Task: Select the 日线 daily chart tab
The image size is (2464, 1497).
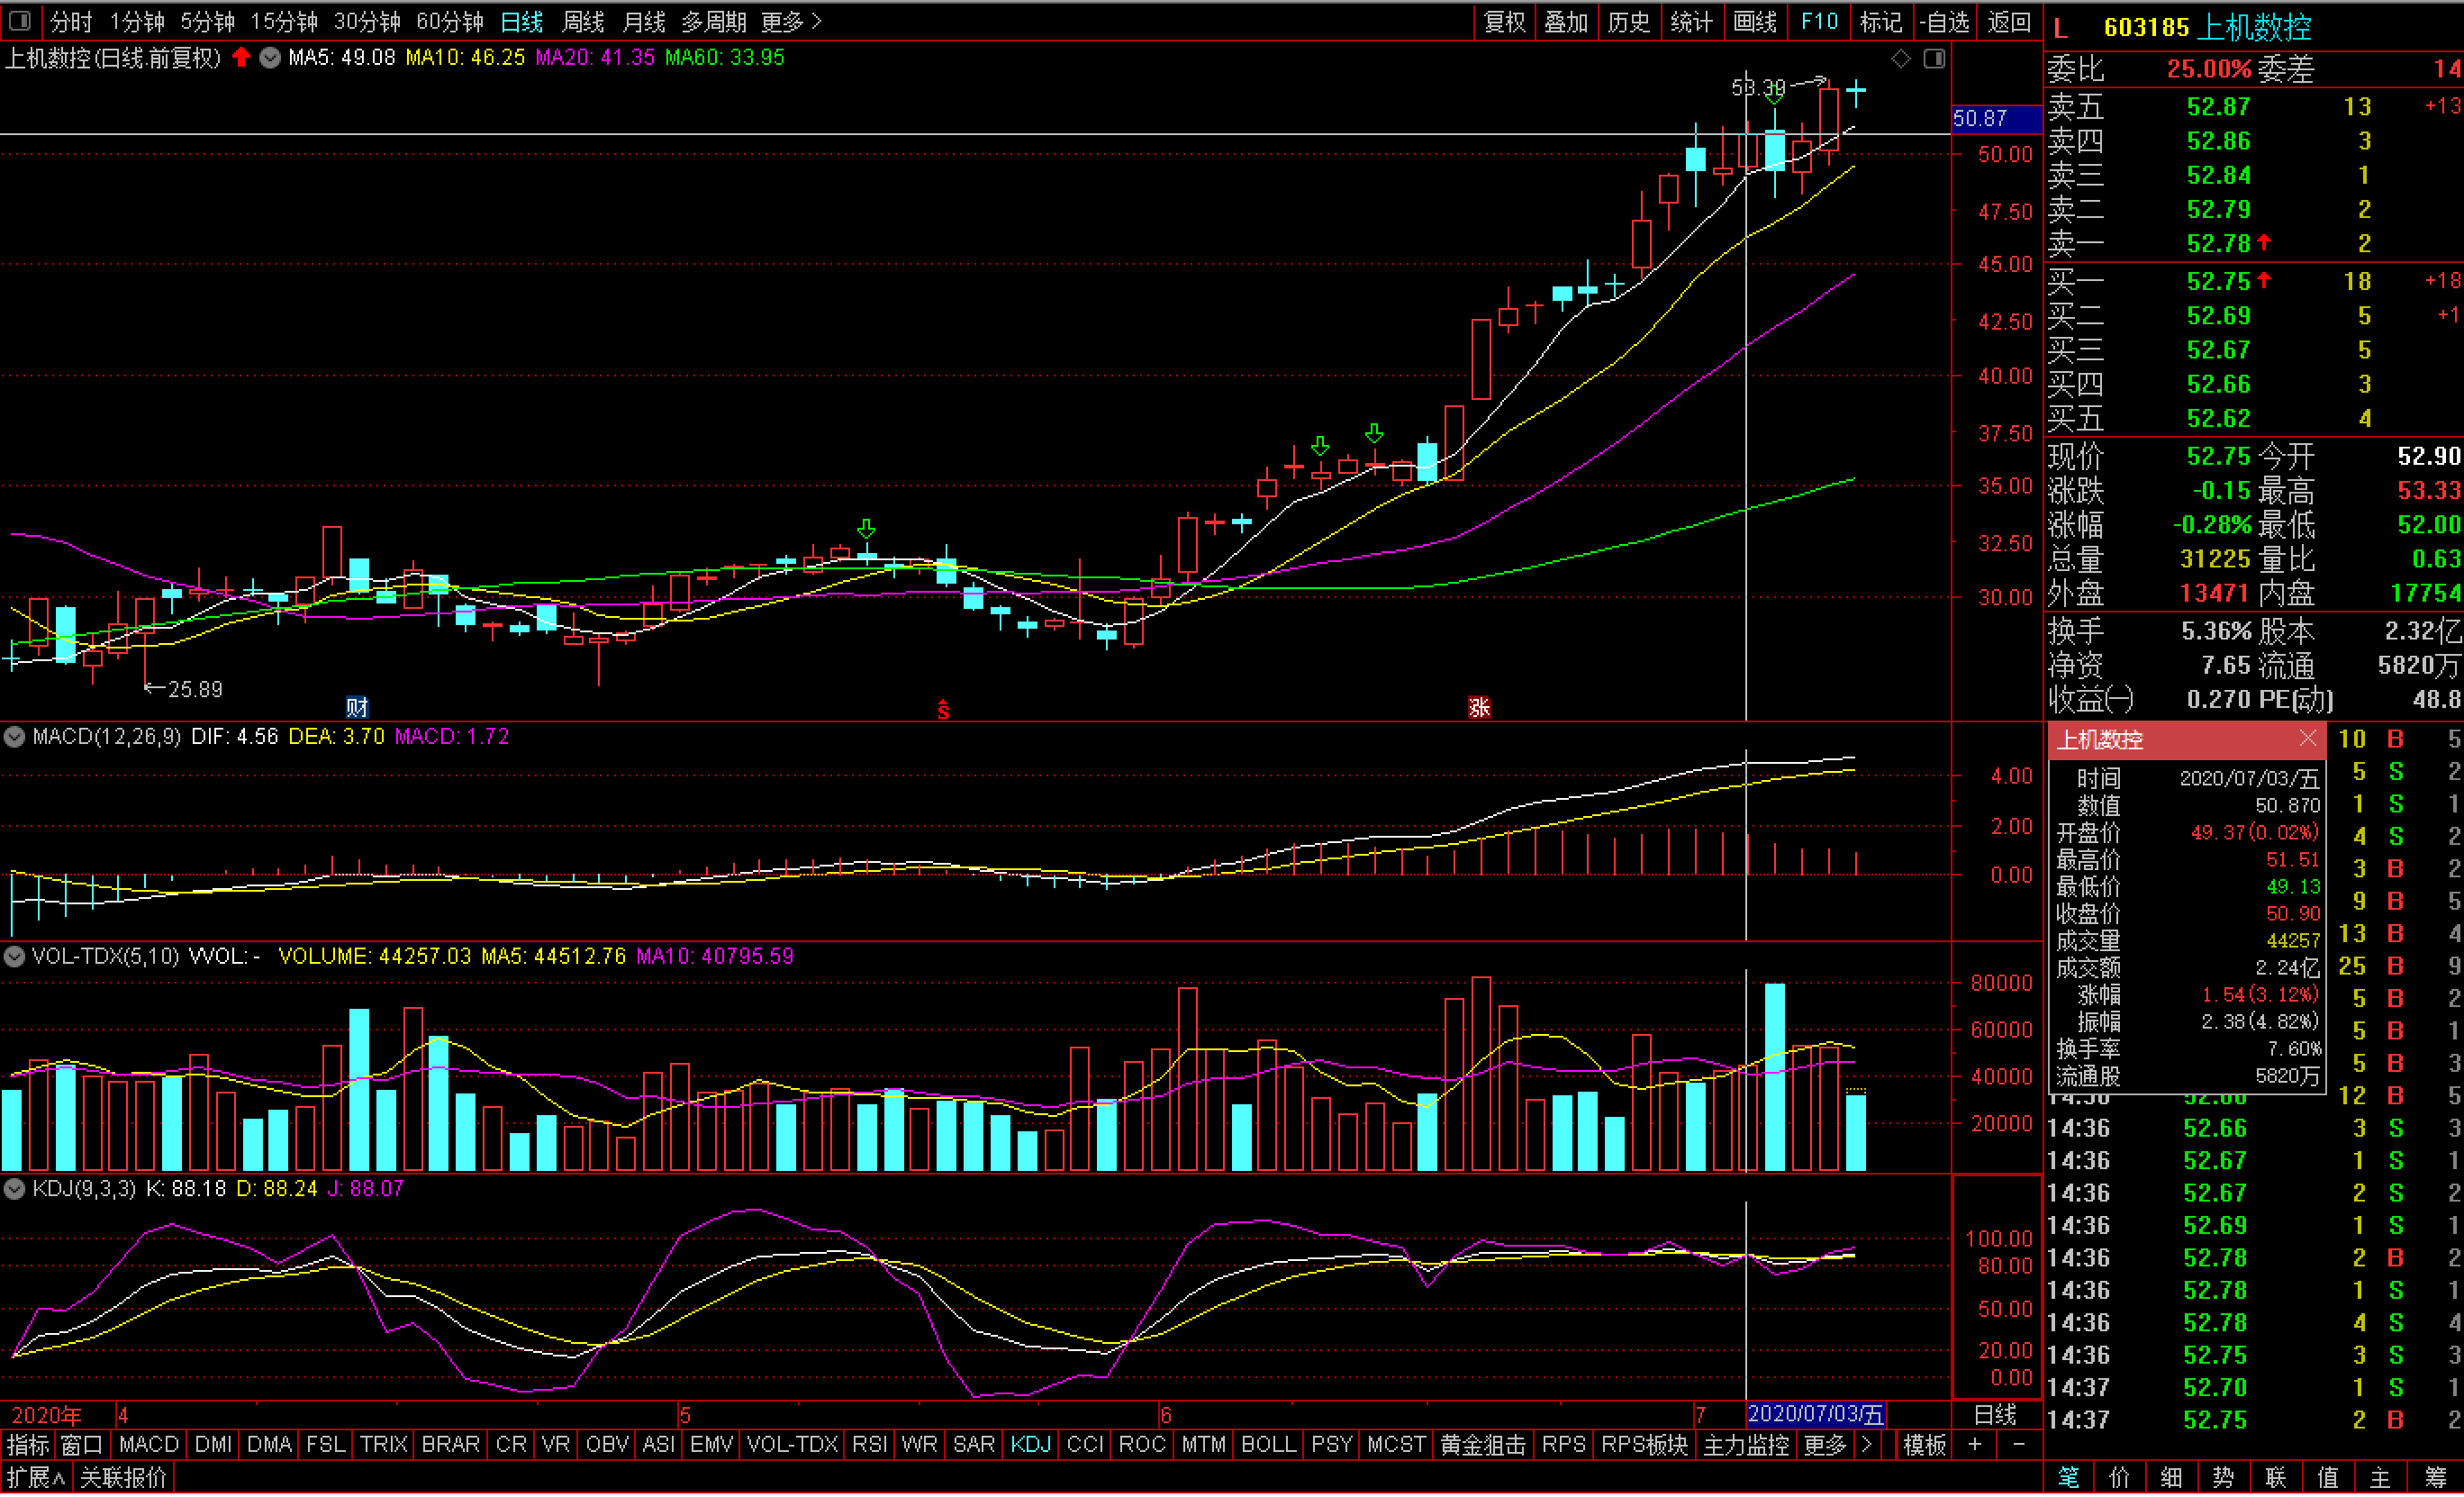Action: (x=522, y=21)
